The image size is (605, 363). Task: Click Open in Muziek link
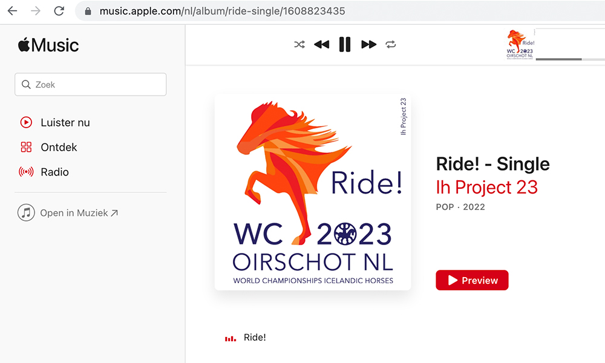(x=79, y=213)
